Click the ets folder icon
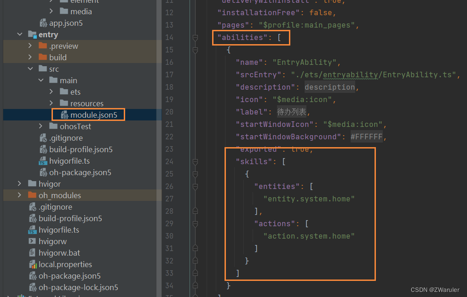The image size is (467, 297). click(x=64, y=91)
